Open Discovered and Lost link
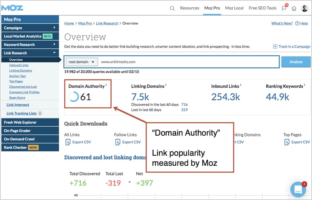The image size is (312, 200). pyautogui.click(x=23, y=87)
